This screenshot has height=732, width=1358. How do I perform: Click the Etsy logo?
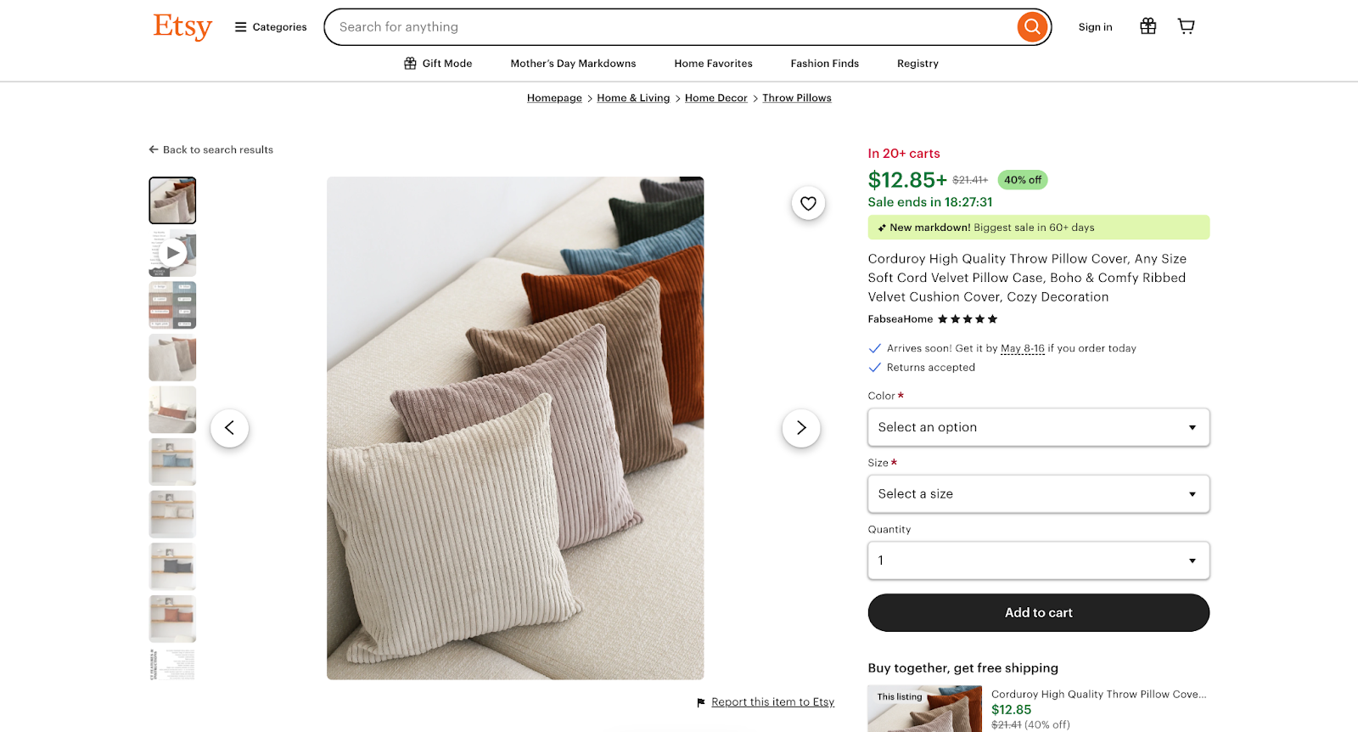click(182, 26)
